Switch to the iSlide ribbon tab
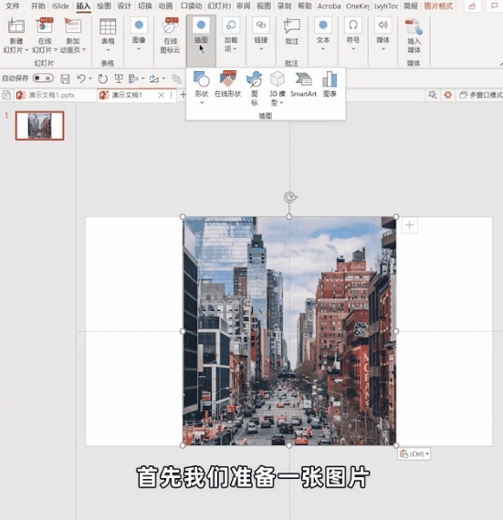 [60, 6]
